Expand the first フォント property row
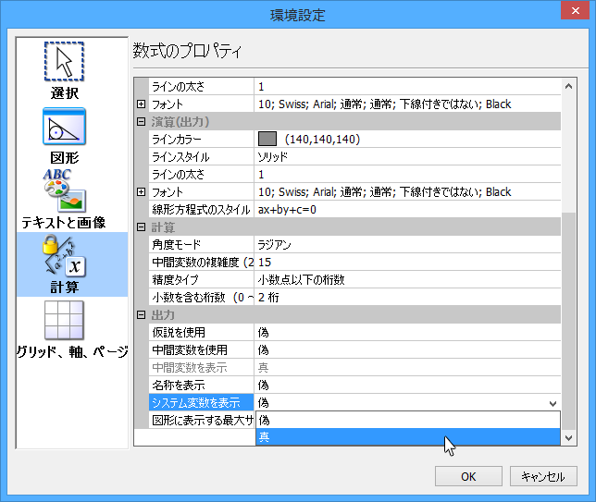The height and width of the screenshot is (502, 596). pos(142,104)
